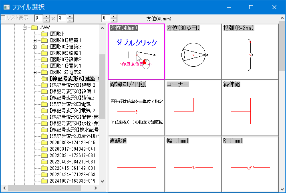Click tree scrollbar down arrow

click(x=102, y=181)
